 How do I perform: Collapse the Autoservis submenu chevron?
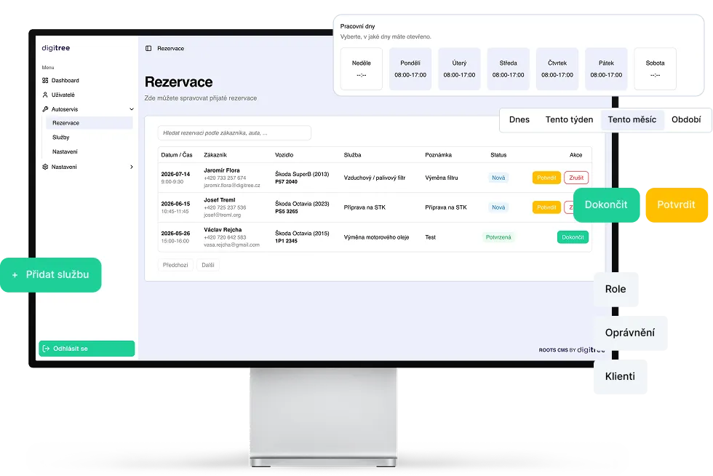[x=132, y=109]
